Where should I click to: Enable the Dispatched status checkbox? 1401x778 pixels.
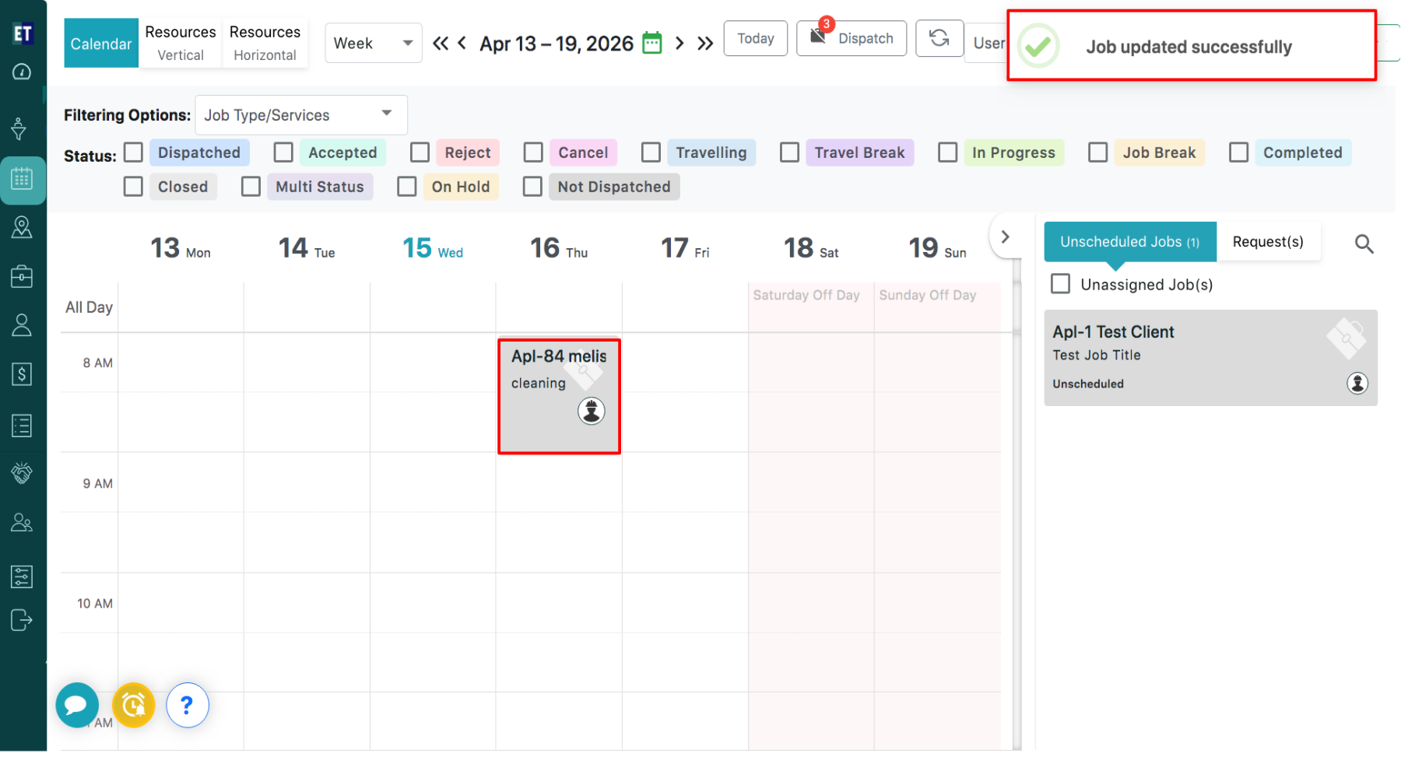coord(134,152)
